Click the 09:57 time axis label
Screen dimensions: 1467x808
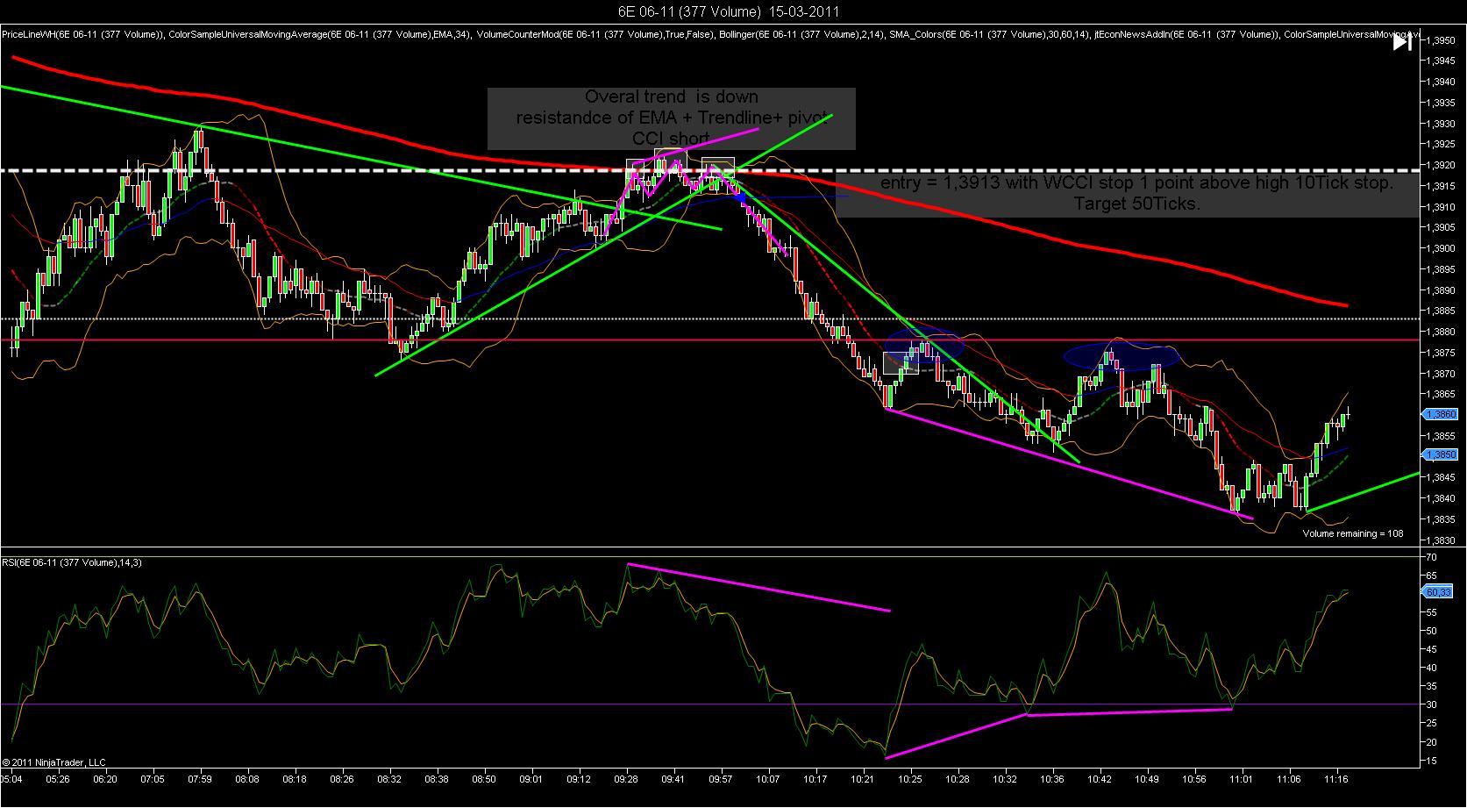click(720, 778)
